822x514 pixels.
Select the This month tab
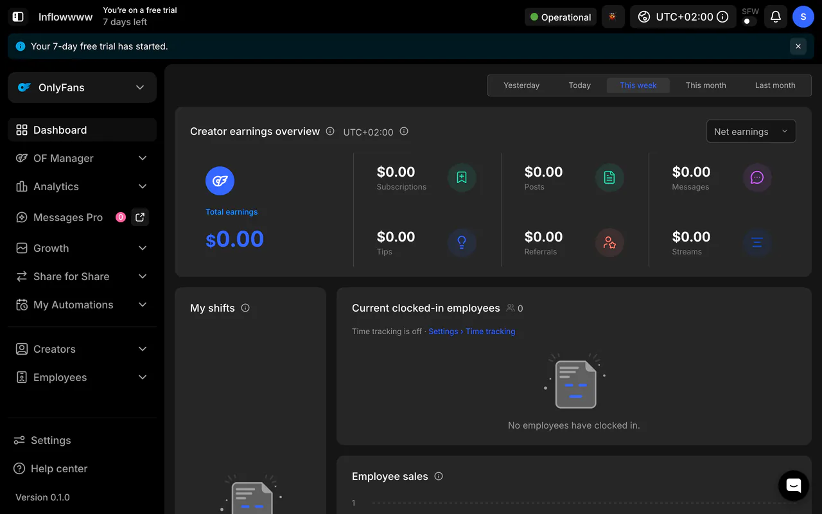click(x=706, y=85)
